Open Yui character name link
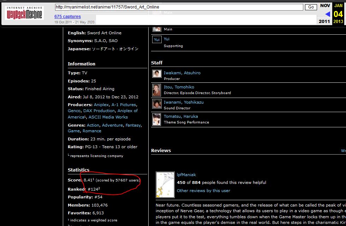The width and height of the screenshot is (346, 226). tap(167, 39)
